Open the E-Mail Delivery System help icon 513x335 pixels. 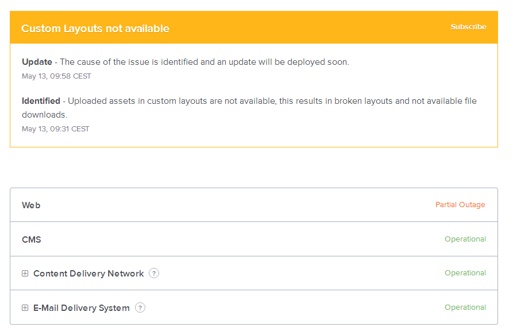140,308
